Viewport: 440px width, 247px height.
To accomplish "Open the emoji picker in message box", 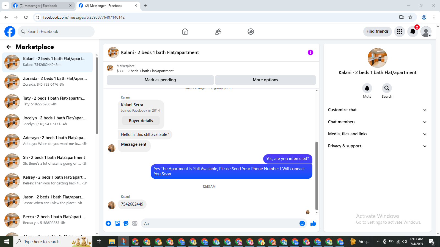I will [x=302, y=223].
